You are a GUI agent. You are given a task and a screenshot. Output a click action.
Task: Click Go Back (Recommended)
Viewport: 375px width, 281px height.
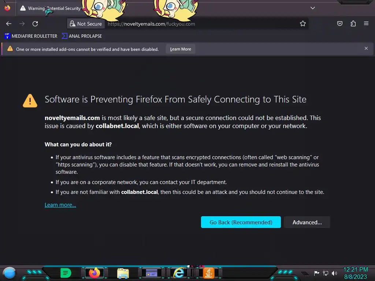(x=241, y=222)
